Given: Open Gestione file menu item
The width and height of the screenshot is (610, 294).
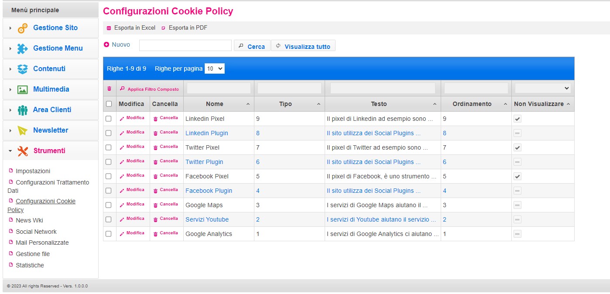Looking at the screenshot, I should pos(33,254).
